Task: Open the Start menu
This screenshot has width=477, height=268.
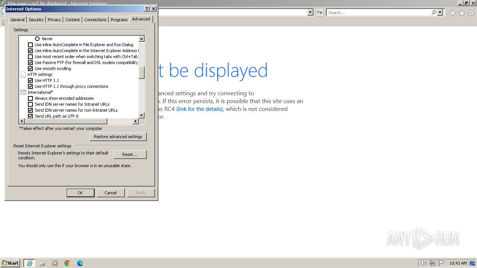Action: click(10, 263)
